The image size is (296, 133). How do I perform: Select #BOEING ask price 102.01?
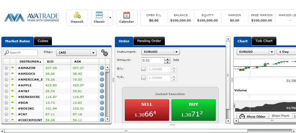point(78,108)
